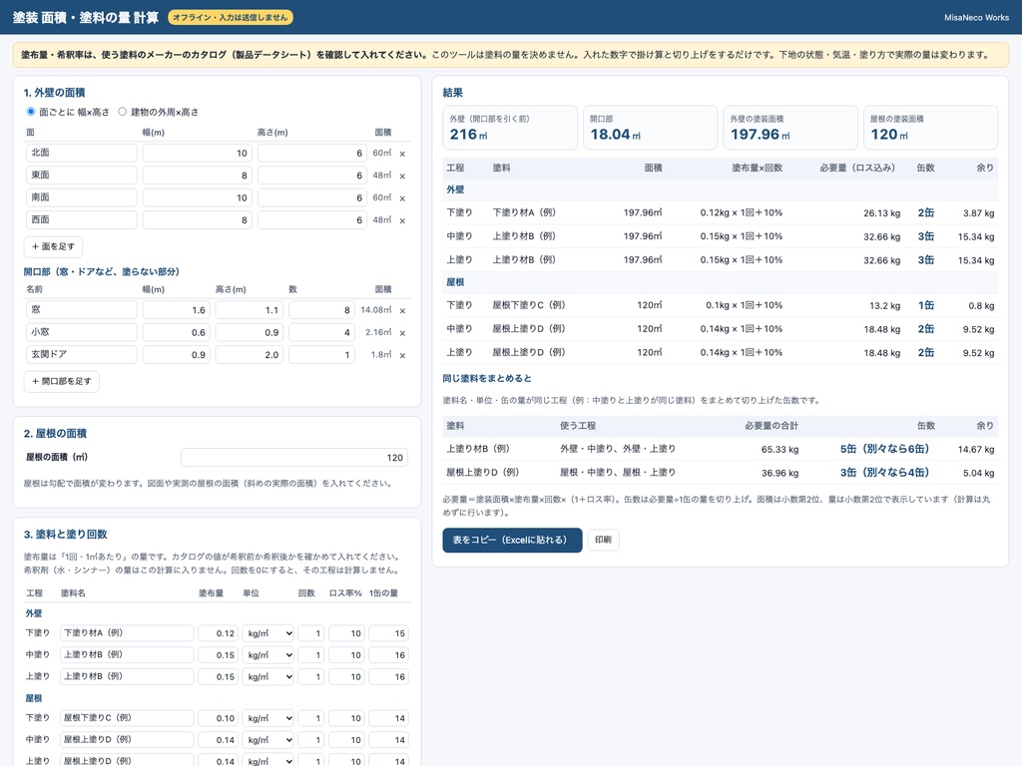This screenshot has width=1022, height=766.
Task: Edit the 北面 width field
Action: (198, 153)
